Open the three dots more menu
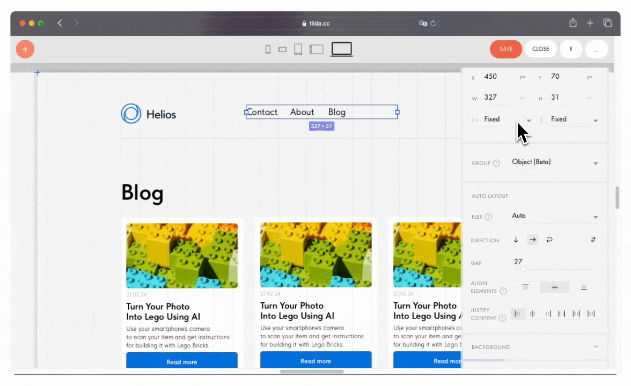 (x=596, y=49)
